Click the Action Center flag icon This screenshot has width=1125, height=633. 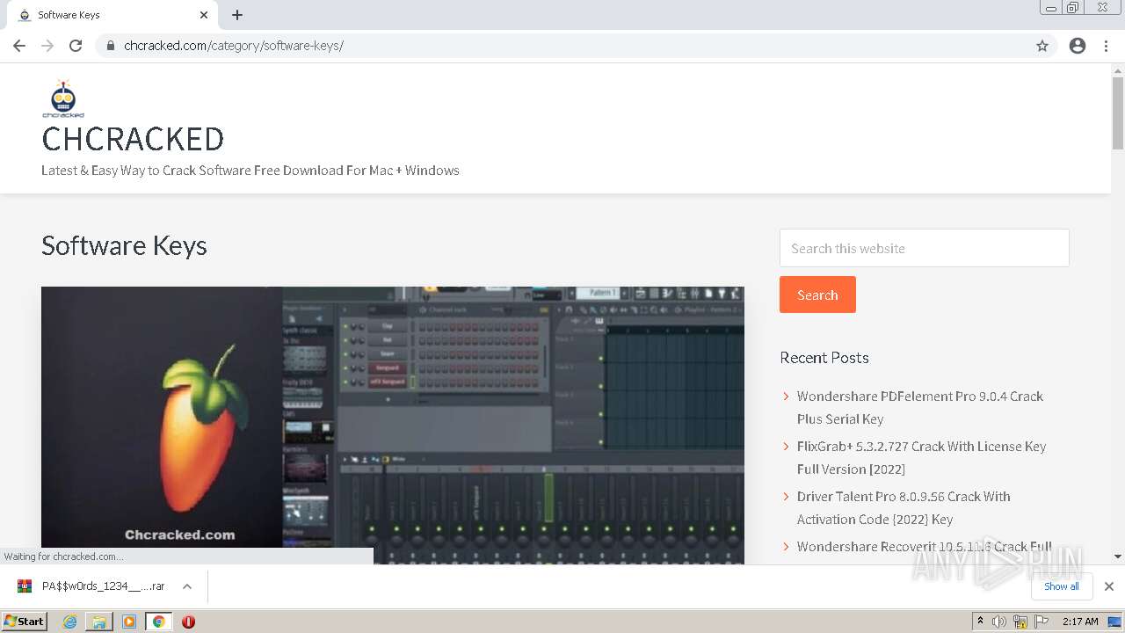pos(1042,622)
